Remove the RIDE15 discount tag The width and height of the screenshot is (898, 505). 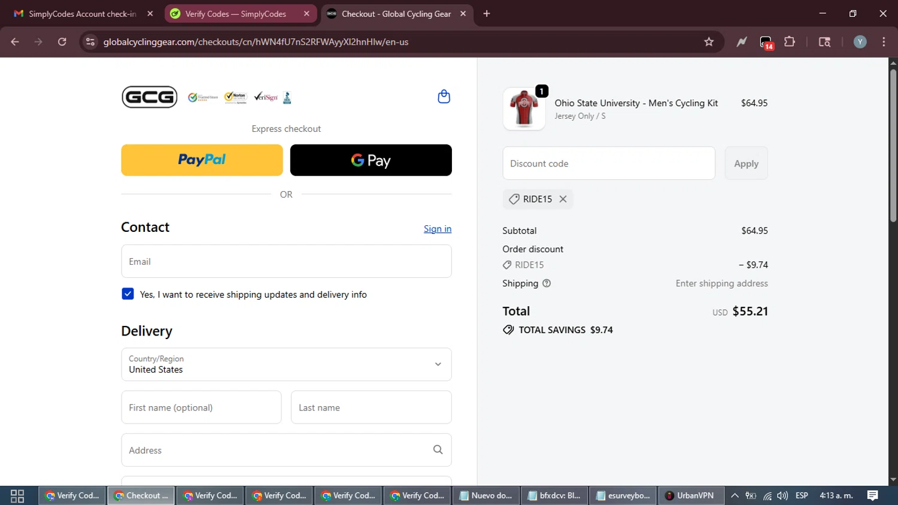coord(563,199)
